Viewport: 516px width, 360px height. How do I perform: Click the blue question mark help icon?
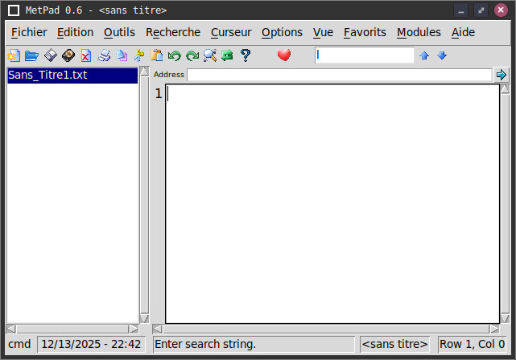pyautogui.click(x=246, y=55)
